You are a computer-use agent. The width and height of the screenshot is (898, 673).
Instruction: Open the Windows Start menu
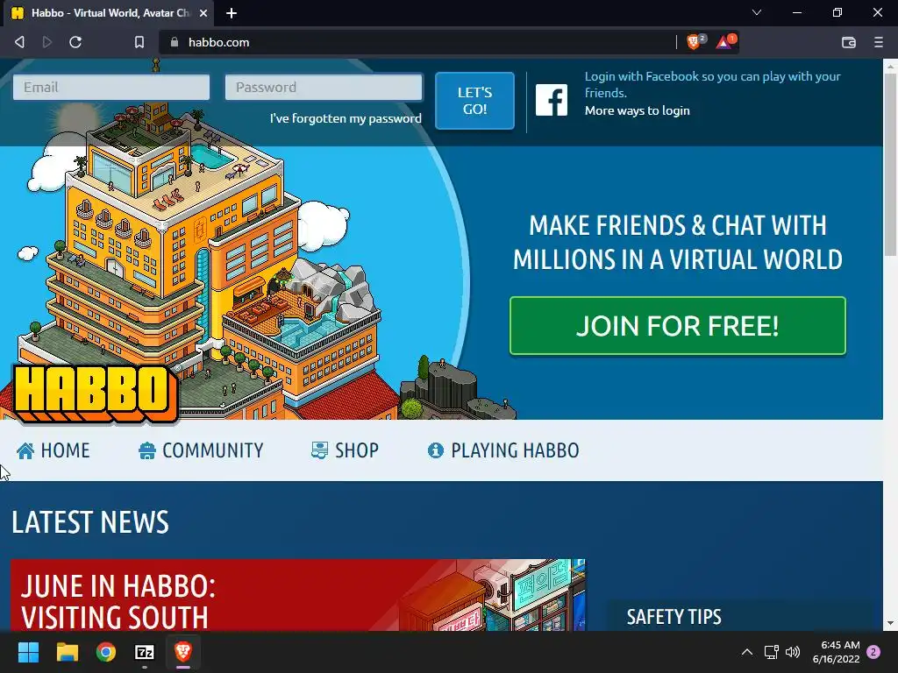tap(28, 652)
